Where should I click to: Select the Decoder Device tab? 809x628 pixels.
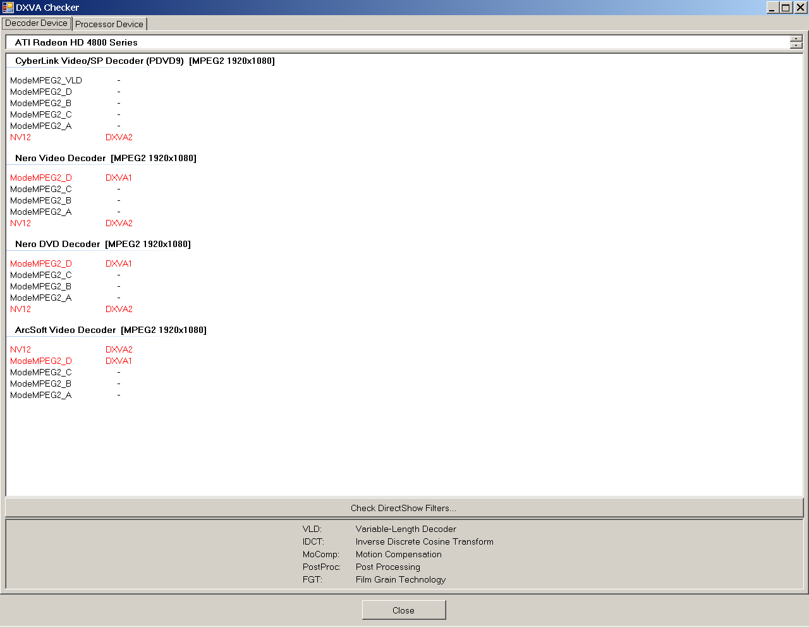pyautogui.click(x=37, y=23)
